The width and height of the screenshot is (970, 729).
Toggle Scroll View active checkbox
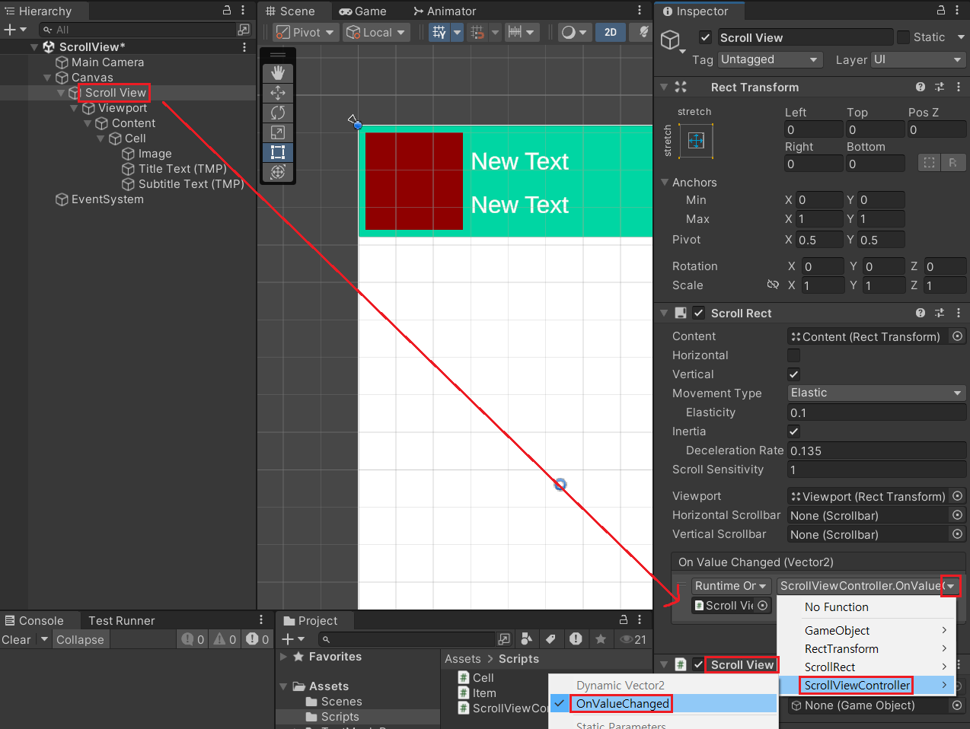click(706, 37)
